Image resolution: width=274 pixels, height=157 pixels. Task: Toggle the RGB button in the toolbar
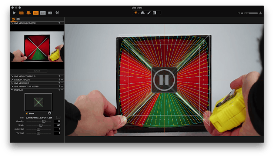pos(36,13)
